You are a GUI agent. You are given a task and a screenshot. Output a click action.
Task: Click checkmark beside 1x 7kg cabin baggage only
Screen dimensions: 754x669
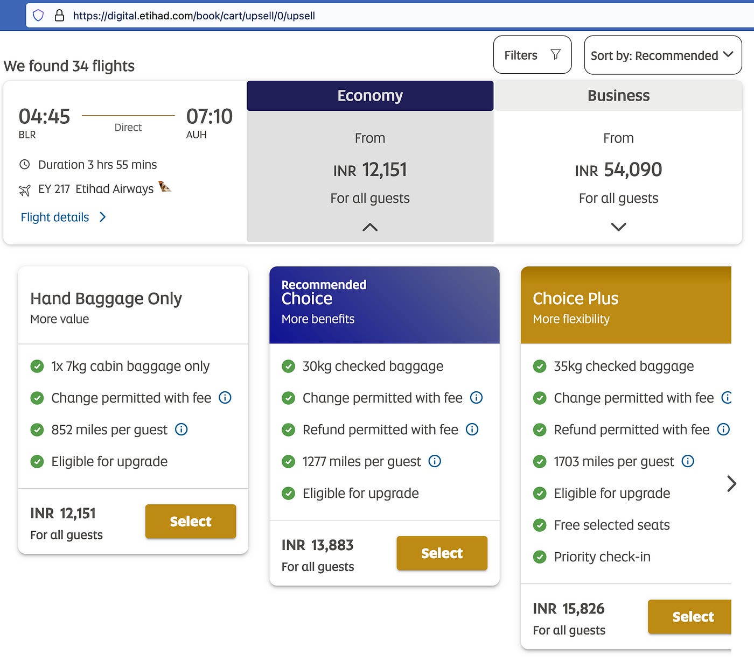[x=37, y=367]
